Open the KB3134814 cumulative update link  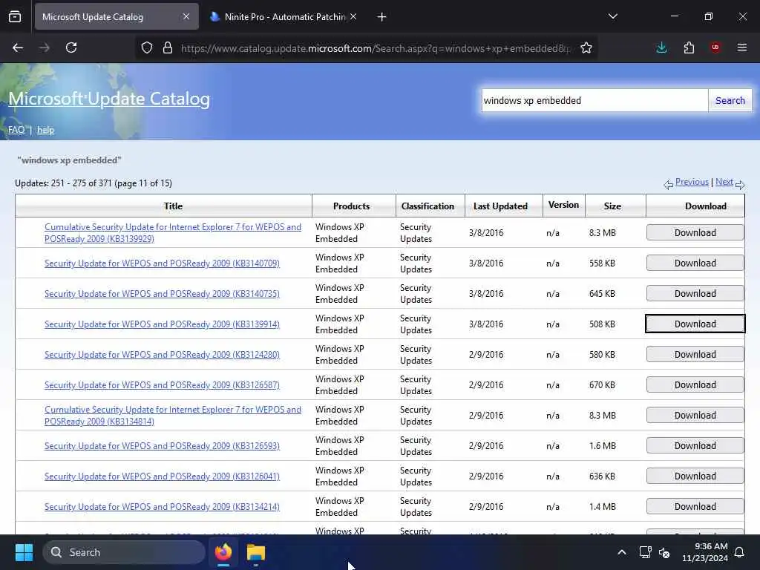[x=172, y=416]
